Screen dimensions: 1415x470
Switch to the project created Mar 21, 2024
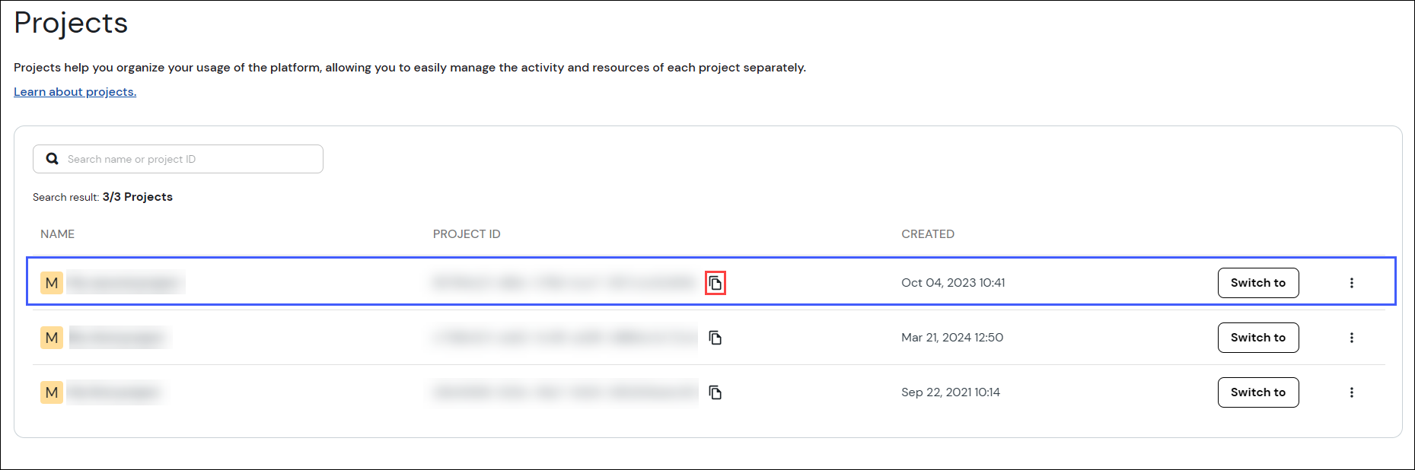pyautogui.click(x=1257, y=338)
